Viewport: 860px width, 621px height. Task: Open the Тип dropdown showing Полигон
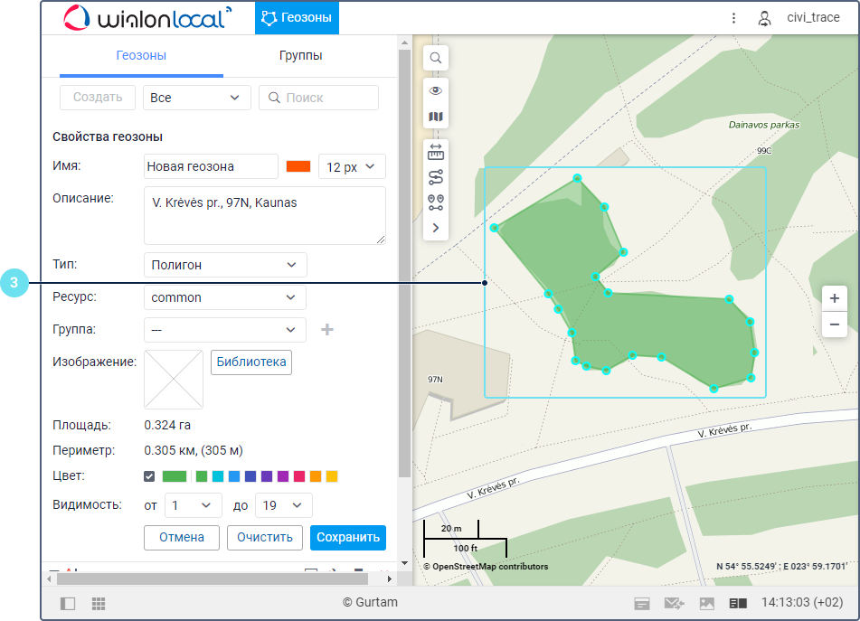(x=225, y=265)
